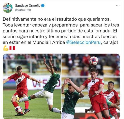Open Santiago Ormeño's profile avatar
Image resolution: width=124 pixels, height=119 pixels.
tap(8, 8)
